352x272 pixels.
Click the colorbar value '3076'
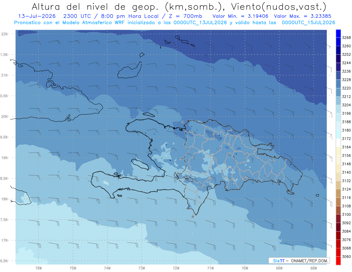coord(346,240)
